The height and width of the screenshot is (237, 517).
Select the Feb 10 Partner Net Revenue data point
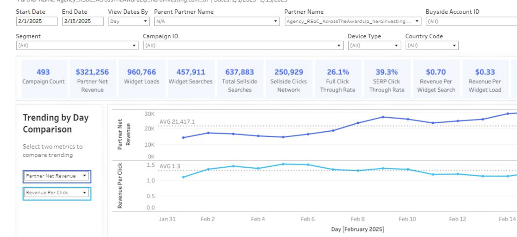(408, 119)
